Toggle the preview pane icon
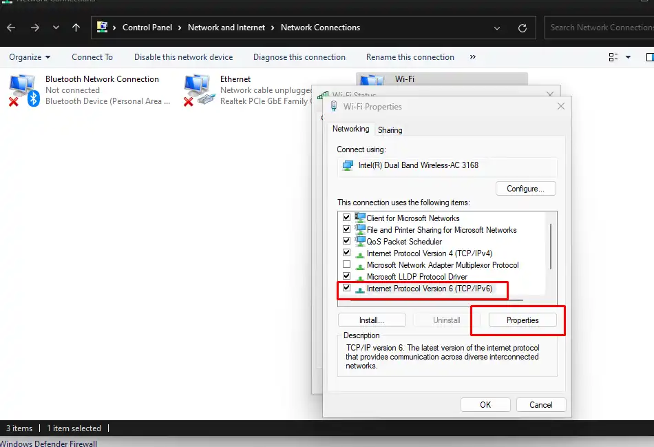Image resolution: width=654 pixels, height=447 pixels. click(x=650, y=57)
